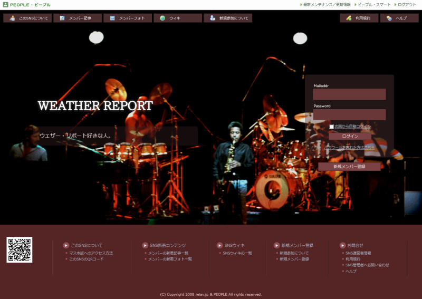This screenshot has height=299, width=422.
Task: Focus the Password input field
Action: click(349, 114)
